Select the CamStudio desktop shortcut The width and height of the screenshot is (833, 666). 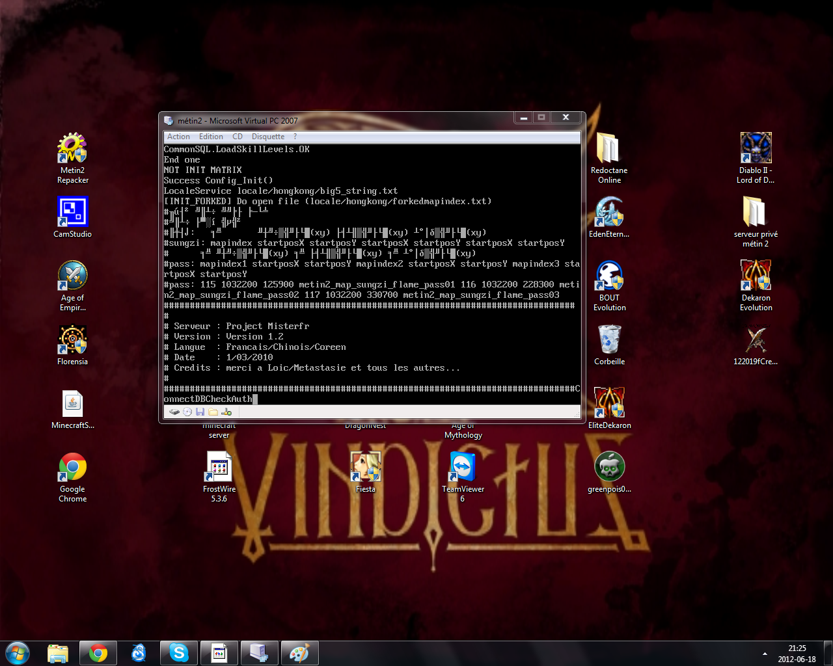(73, 217)
